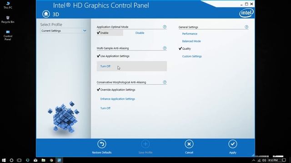Select Custom Settings general setting
The height and width of the screenshot is (163, 291).
pos(192,56)
